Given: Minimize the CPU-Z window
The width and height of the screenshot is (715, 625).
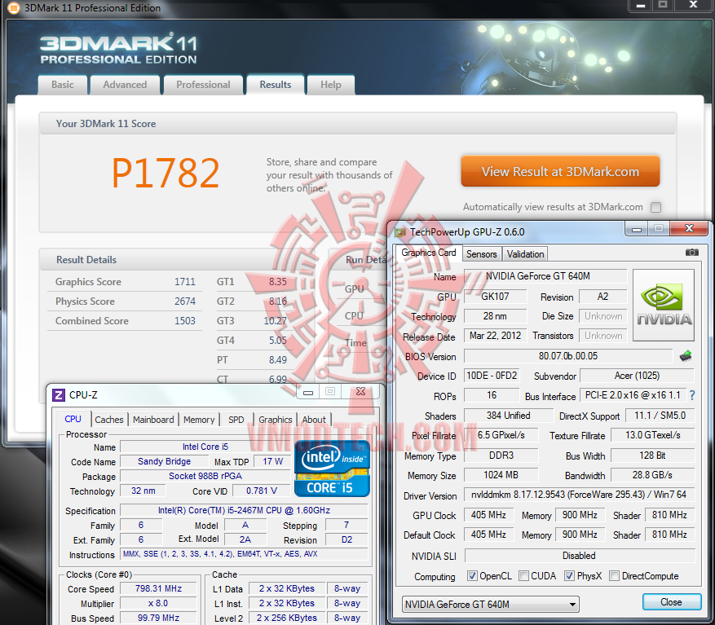Looking at the screenshot, I should [308, 392].
